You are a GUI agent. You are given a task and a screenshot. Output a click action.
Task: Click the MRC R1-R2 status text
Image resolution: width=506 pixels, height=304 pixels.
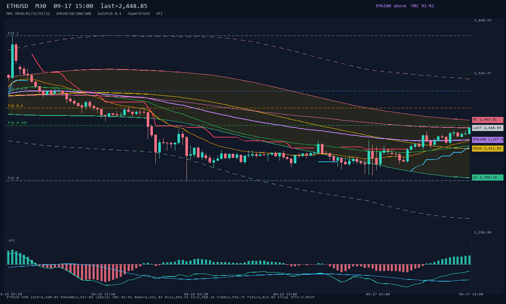[x=423, y=6]
